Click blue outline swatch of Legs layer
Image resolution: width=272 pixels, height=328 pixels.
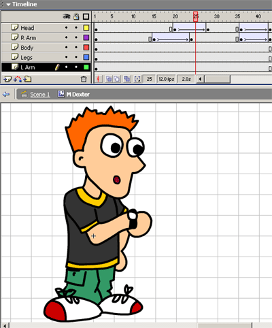pos(86,57)
